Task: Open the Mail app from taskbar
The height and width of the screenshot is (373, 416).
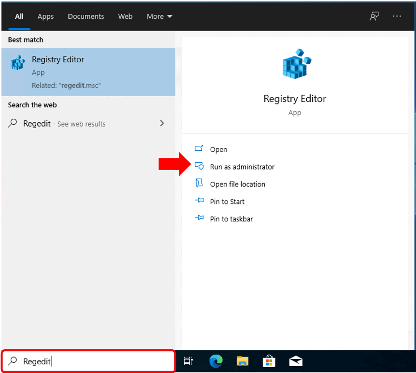Action: (296, 361)
